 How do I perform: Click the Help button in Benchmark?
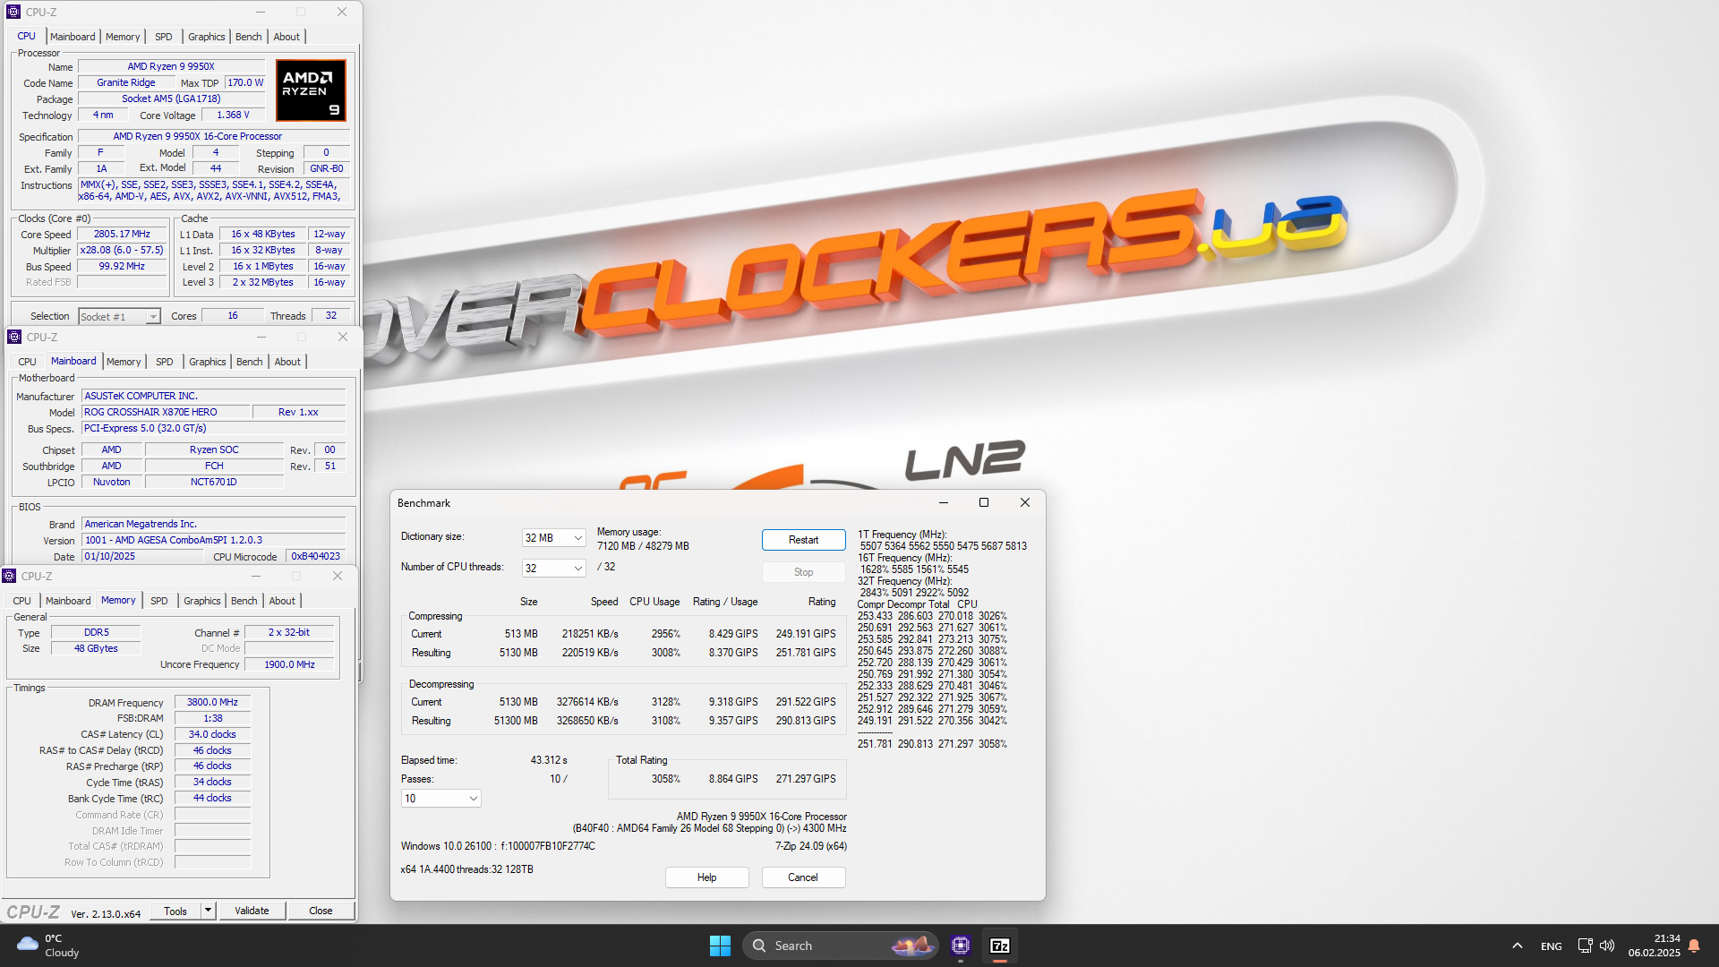706,876
